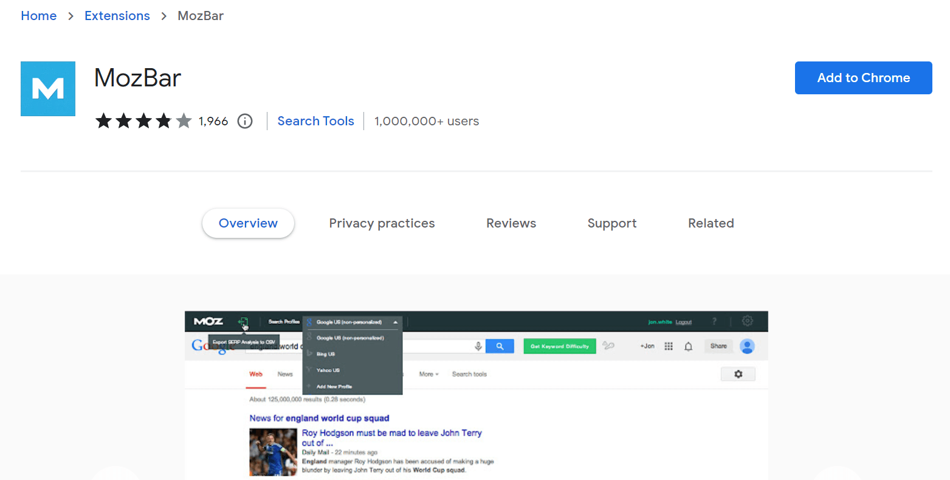The image size is (950, 480).
Task: Open the Google US (non-personalized) profile dropdown
Action: tap(353, 322)
